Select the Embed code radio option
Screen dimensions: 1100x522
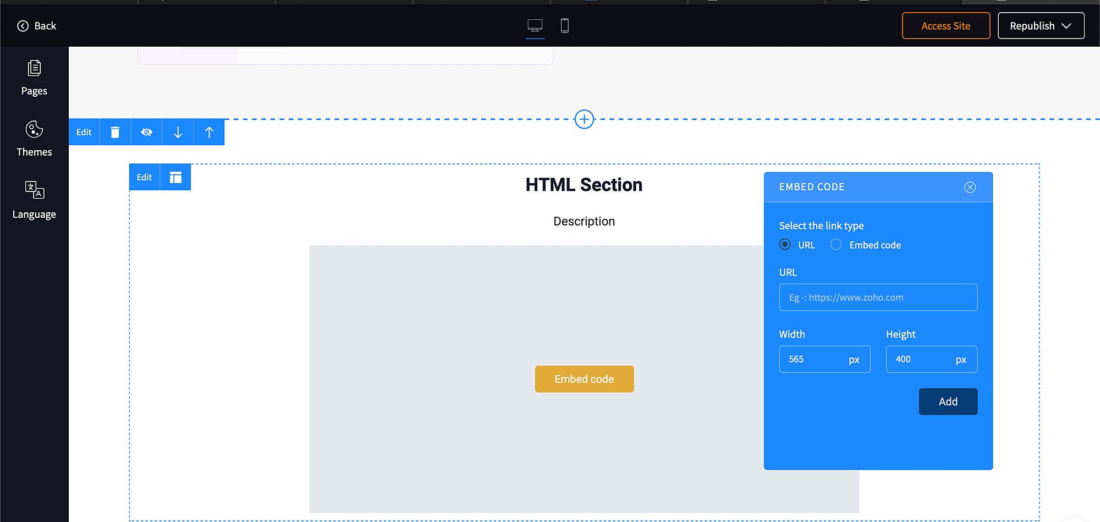coord(836,245)
